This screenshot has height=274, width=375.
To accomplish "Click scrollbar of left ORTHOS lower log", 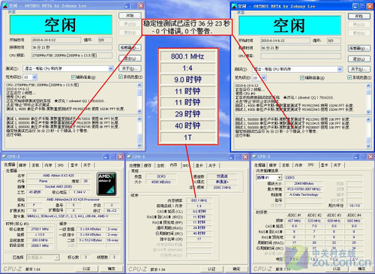I will [x=139, y=132].
